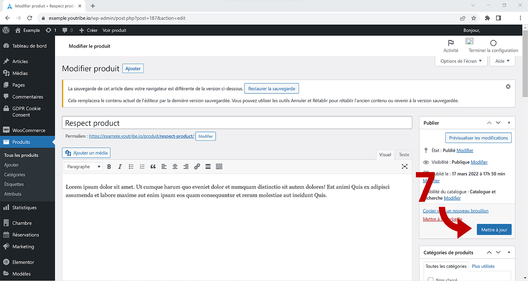528x281 pixels.
Task: Click the insert link icon
Action: pyautogui.click(x=197, y=167)
